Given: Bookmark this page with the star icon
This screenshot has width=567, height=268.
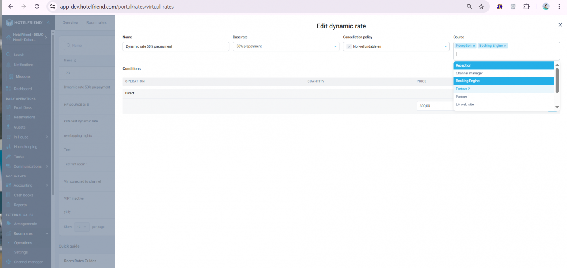Looking at the screenshot, I should point(481,7).
